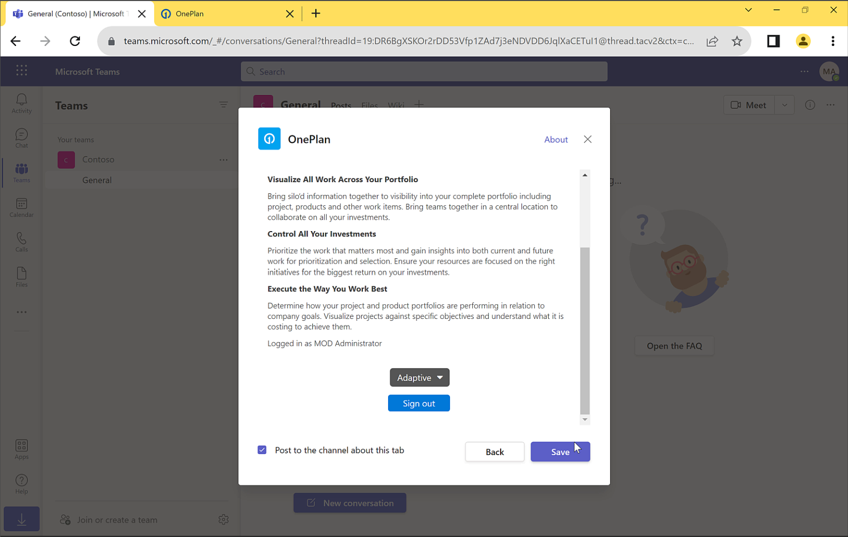Open channel more options ellipsis

[x=830, y=105]
